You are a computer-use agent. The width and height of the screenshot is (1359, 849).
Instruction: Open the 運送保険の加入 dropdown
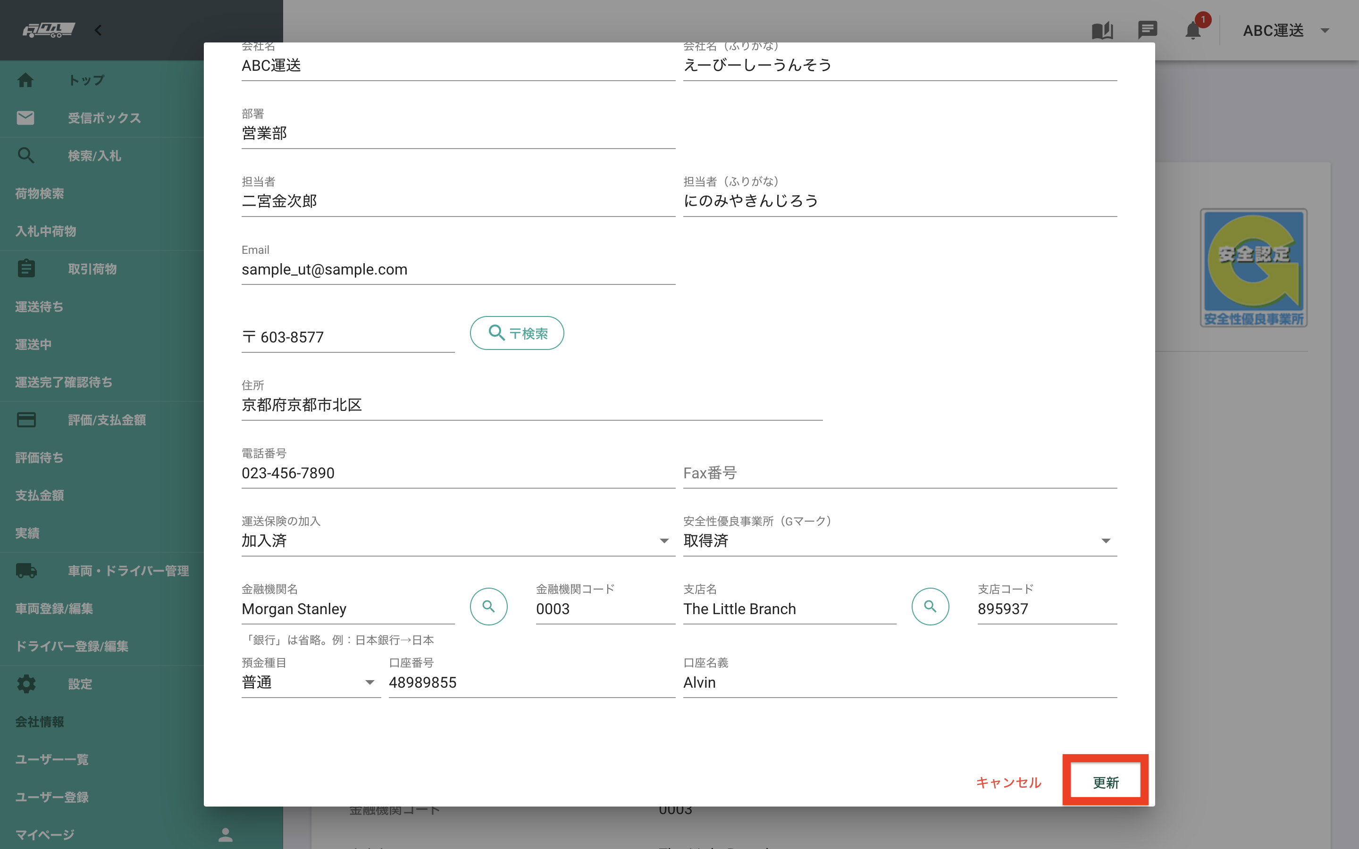click(458, 540)
